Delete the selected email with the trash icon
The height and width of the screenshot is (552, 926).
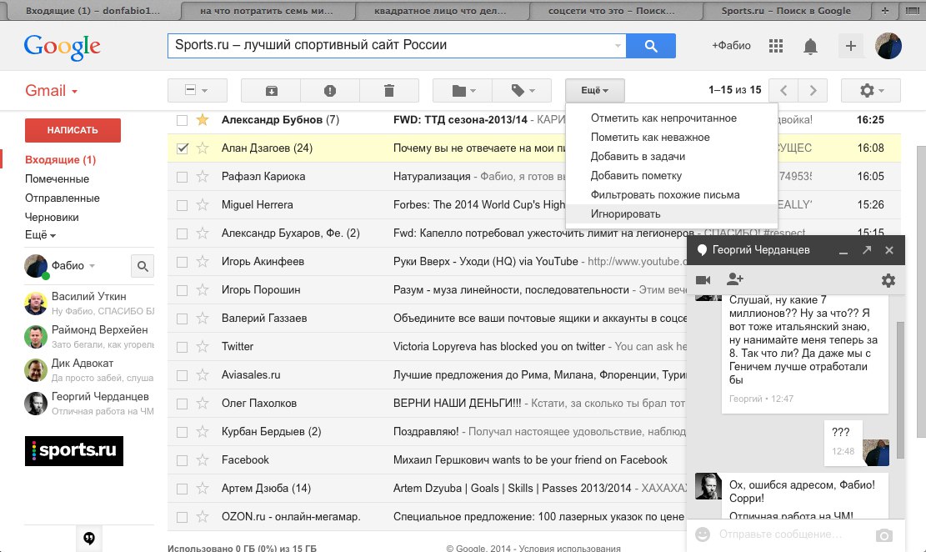[x=388, y=91]
